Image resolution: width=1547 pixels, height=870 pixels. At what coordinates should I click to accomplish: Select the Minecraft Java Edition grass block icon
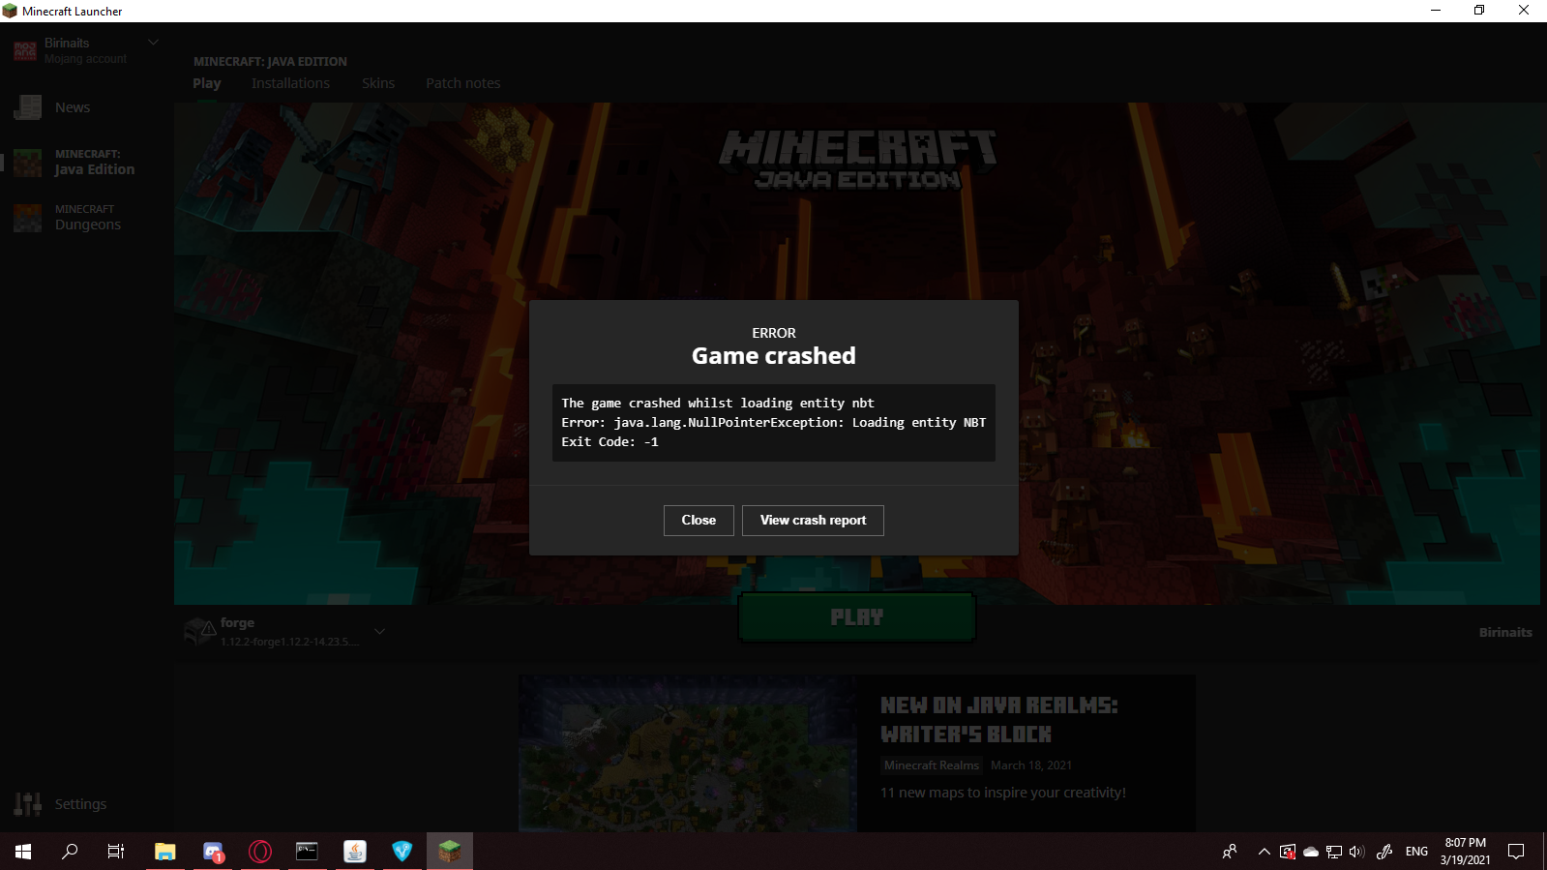(x=28, y=163)
